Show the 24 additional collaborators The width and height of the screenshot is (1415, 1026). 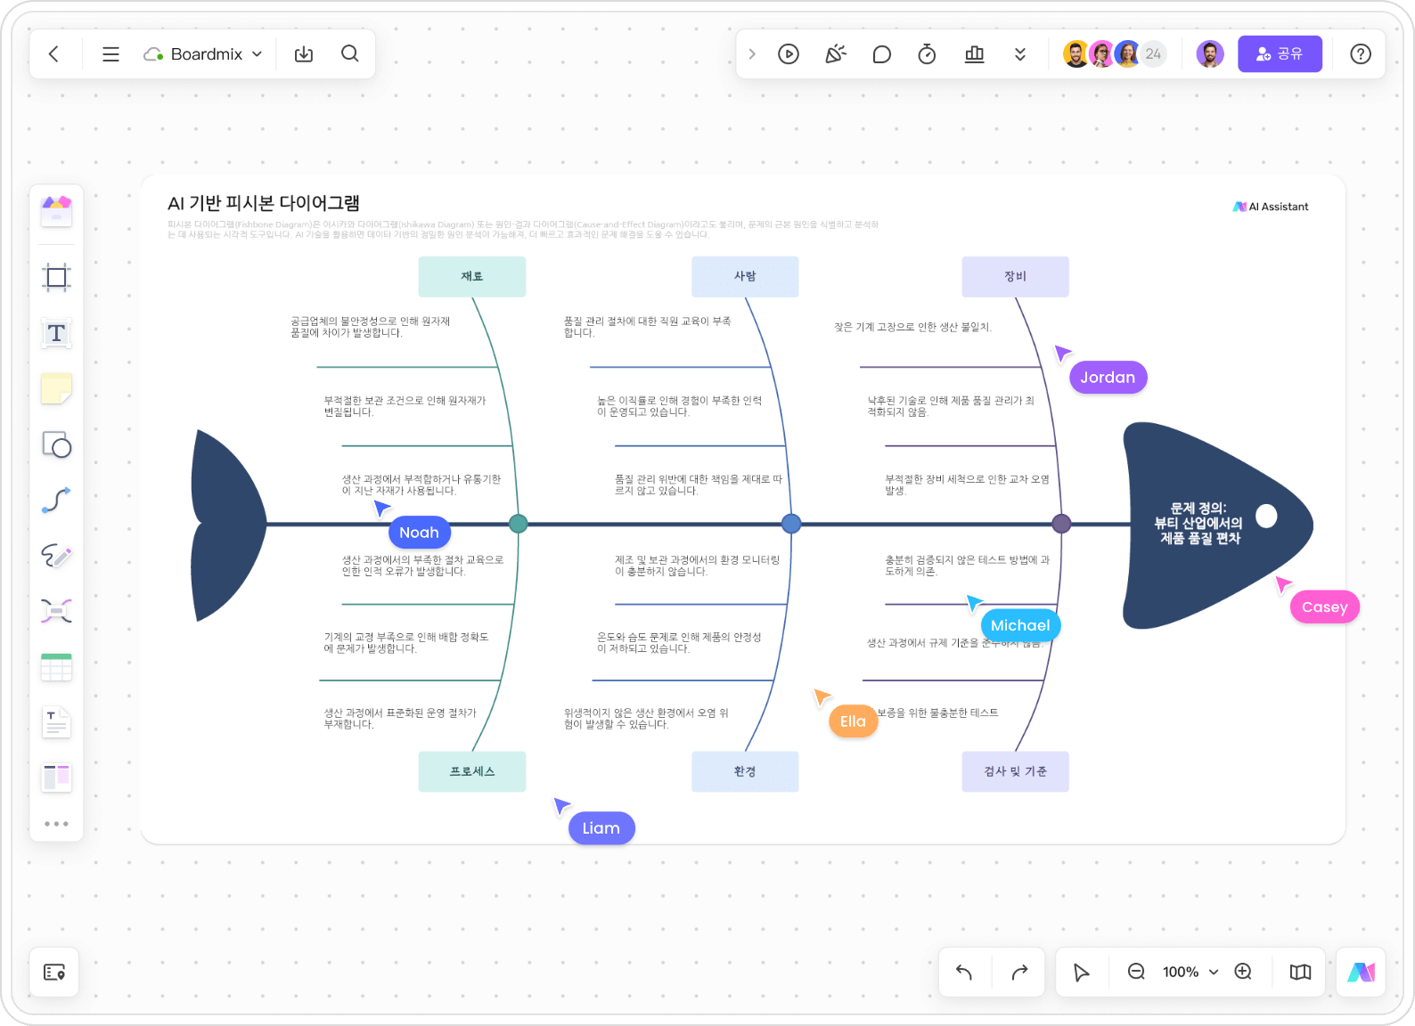(1153, 54)
